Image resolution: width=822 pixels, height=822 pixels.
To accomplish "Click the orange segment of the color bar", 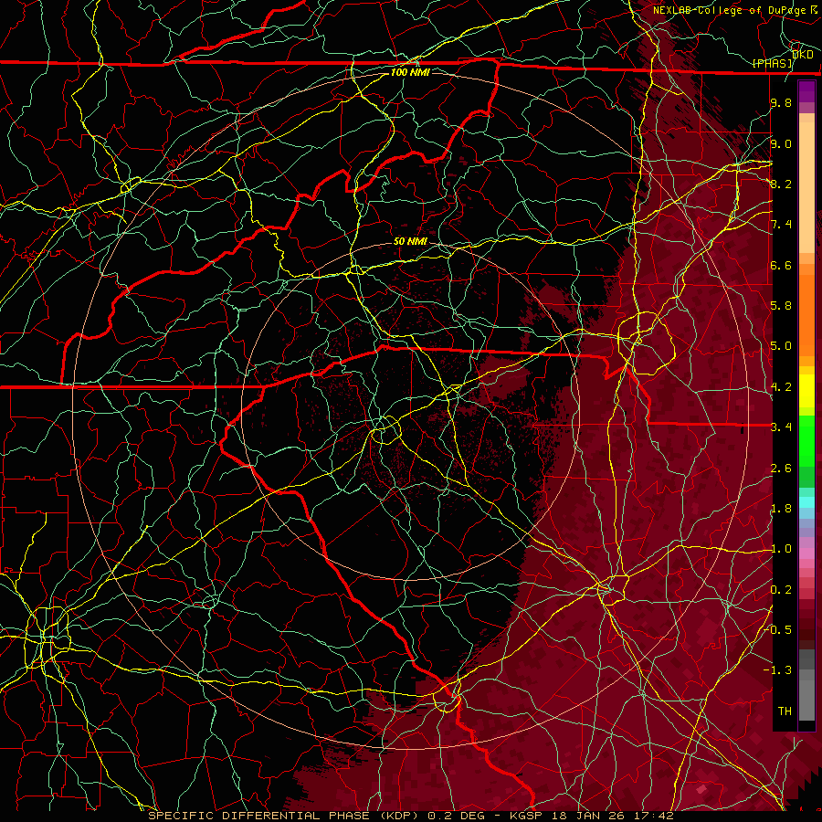I will tap(806, 314).
